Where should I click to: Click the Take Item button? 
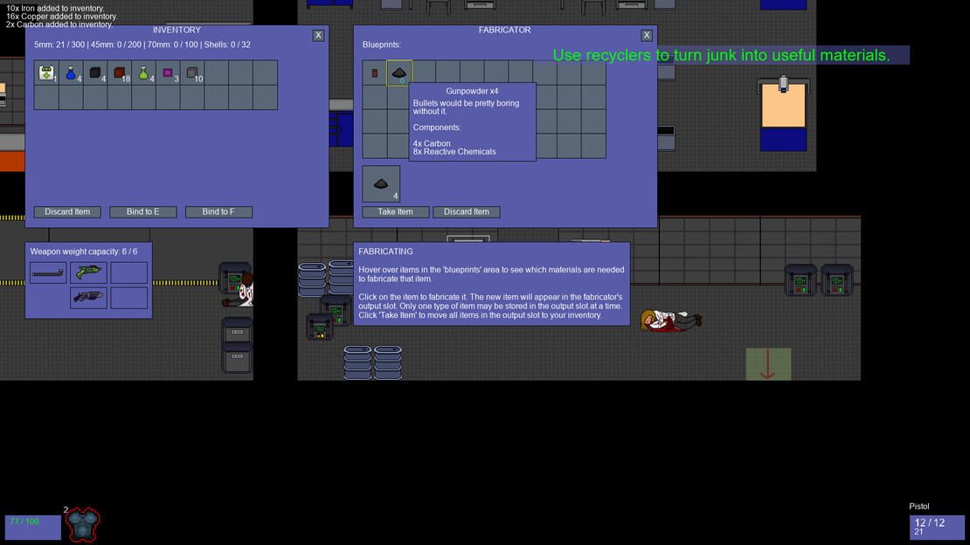click(395, 212)
